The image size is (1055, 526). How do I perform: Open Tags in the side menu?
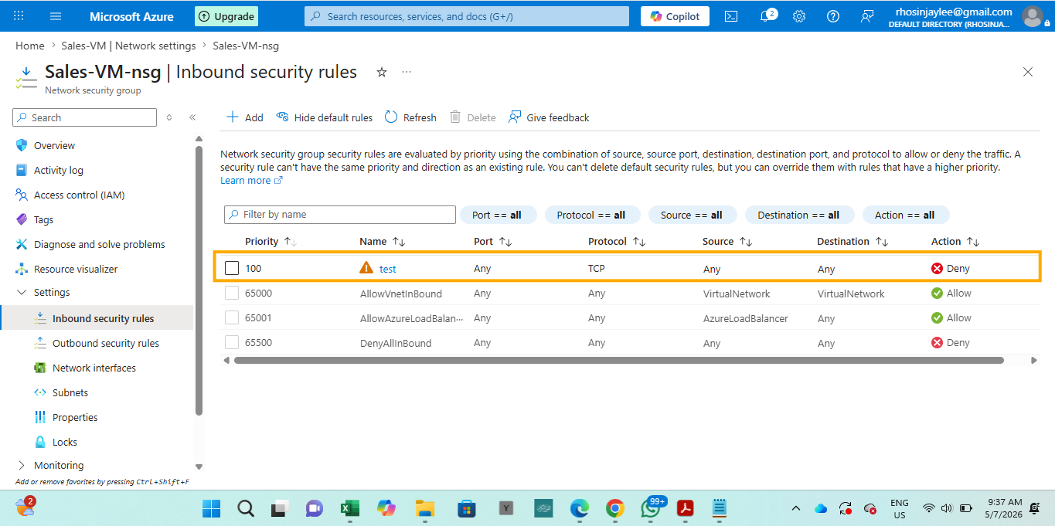click(43, 219)
